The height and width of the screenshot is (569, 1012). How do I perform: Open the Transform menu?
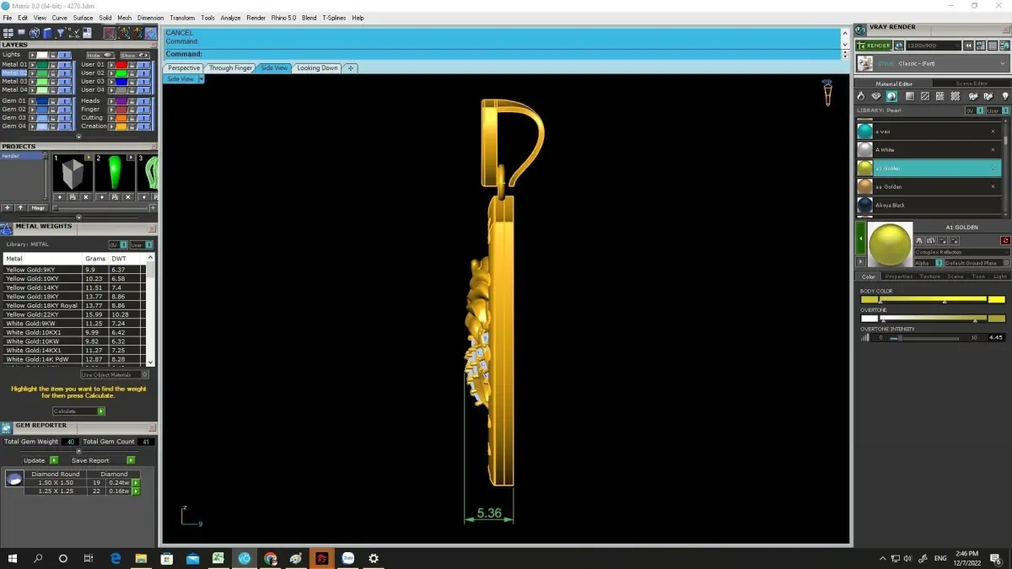pyautogui.click(x=182, y=18)
